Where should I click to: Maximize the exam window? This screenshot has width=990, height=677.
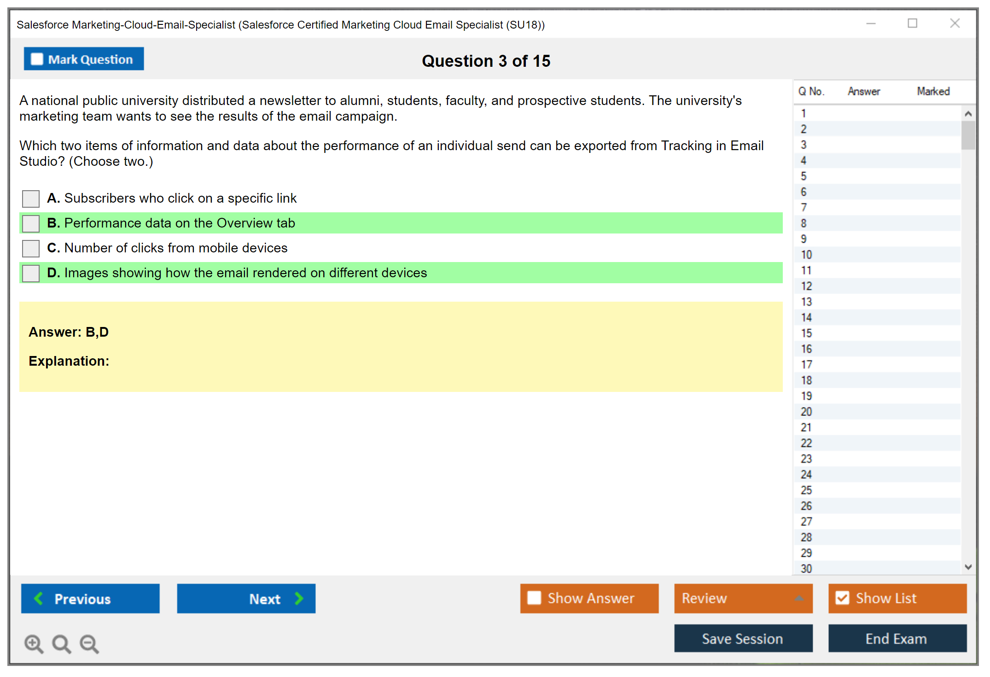click(x=912, y=23)
